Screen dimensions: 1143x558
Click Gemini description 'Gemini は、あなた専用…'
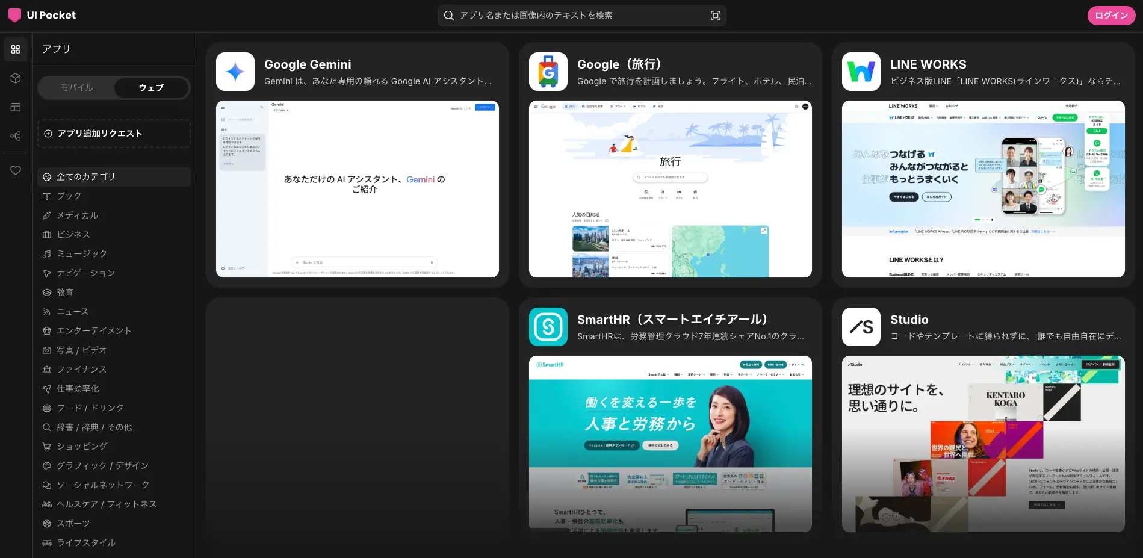pos(378,81)
